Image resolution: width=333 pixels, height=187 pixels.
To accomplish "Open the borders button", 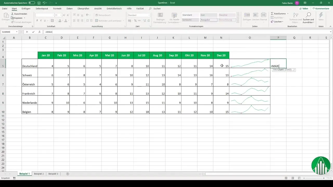I will pos(52,21).
